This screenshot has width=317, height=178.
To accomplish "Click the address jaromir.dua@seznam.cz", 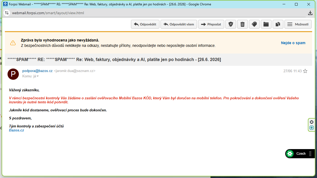I will (x=74, y=71).
